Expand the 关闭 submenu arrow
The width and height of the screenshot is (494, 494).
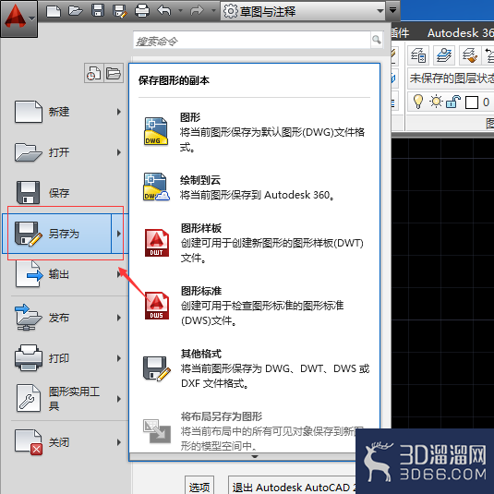click(x=119, y=442)
